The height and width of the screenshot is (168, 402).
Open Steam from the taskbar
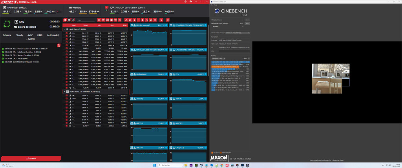[x=201, y=165]
